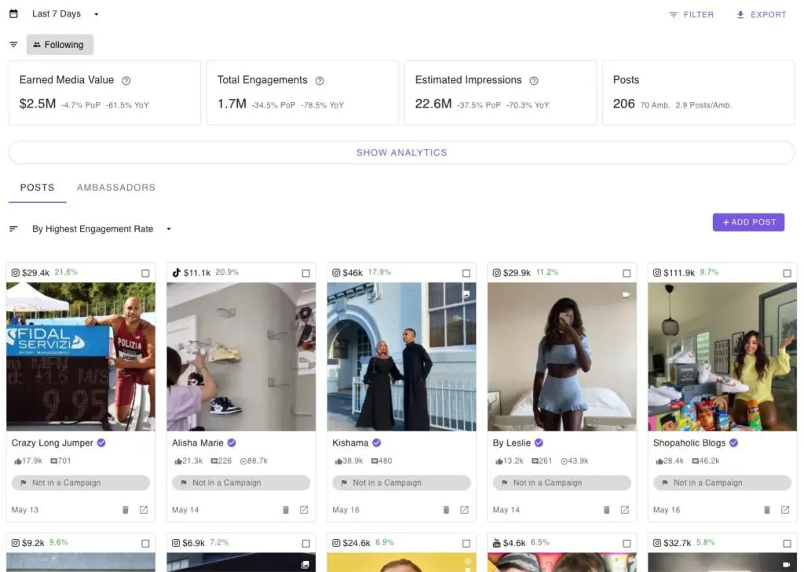Click the Export button
This screenshot has width=804, height=572.
[x=761, y=14]
